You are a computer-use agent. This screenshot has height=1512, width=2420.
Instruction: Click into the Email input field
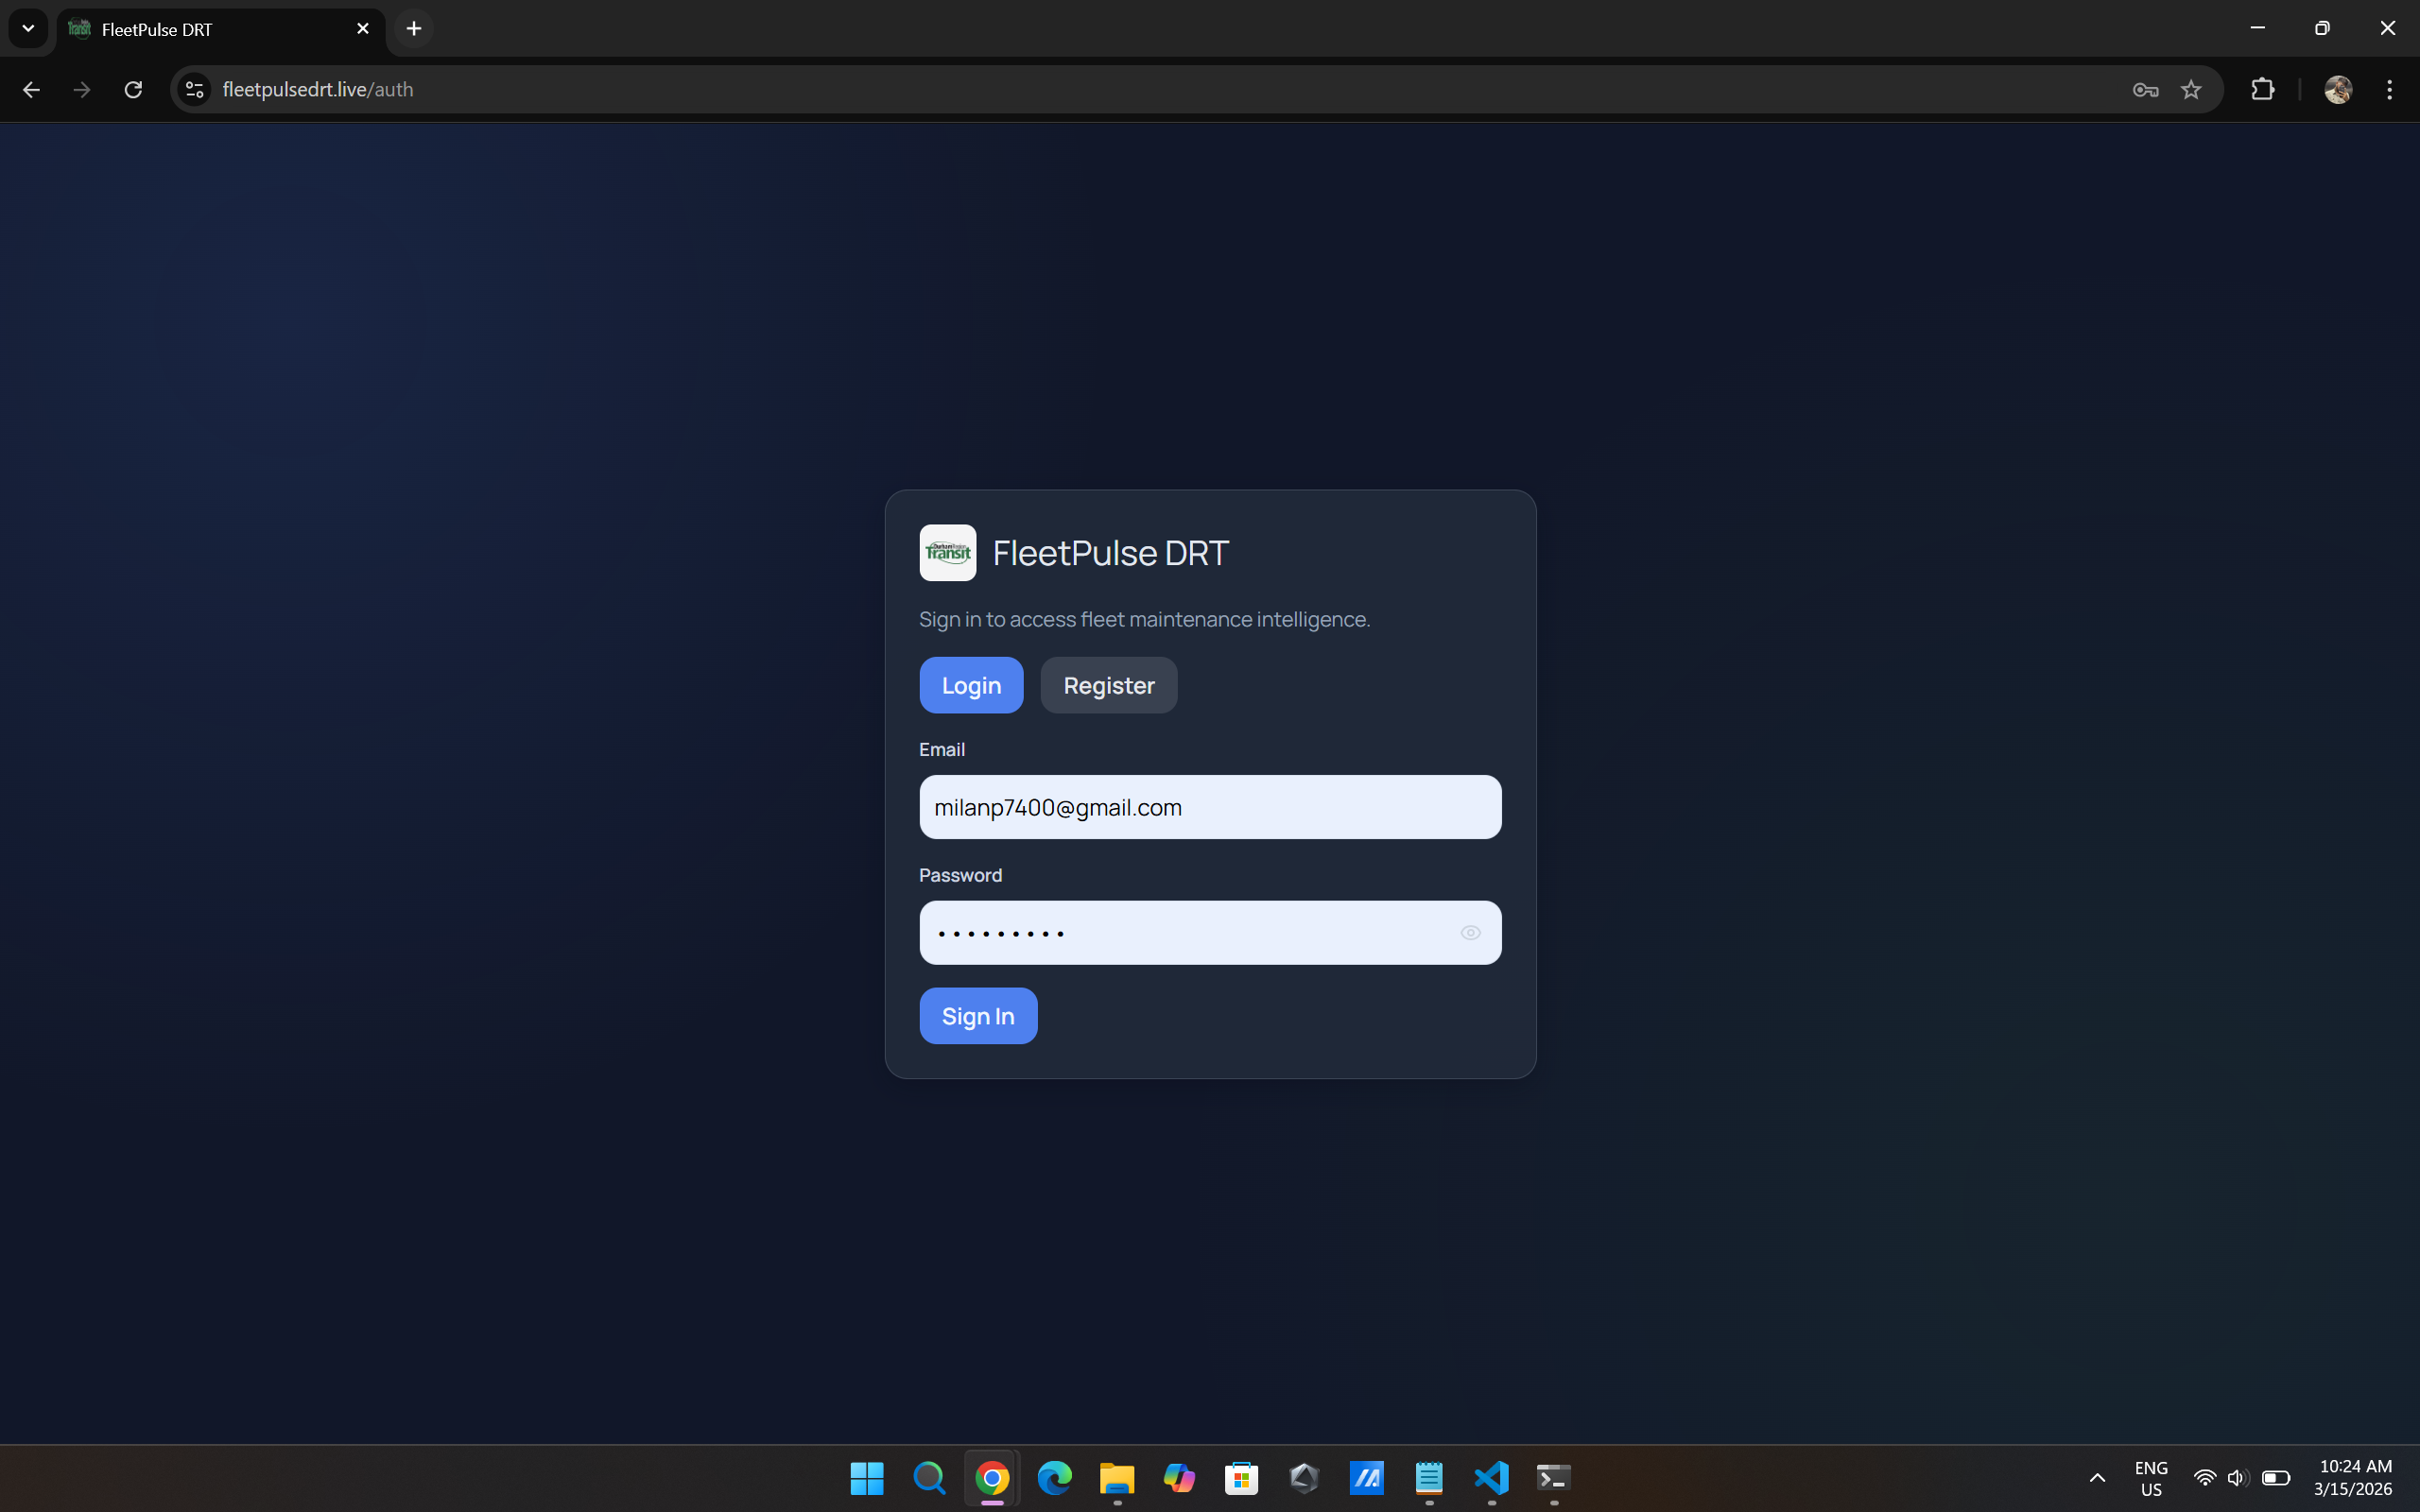coord(1209,807)
